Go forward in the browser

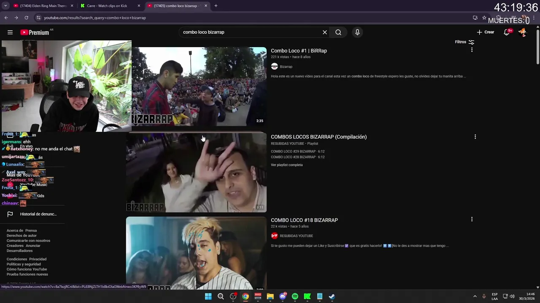(16, 18)
